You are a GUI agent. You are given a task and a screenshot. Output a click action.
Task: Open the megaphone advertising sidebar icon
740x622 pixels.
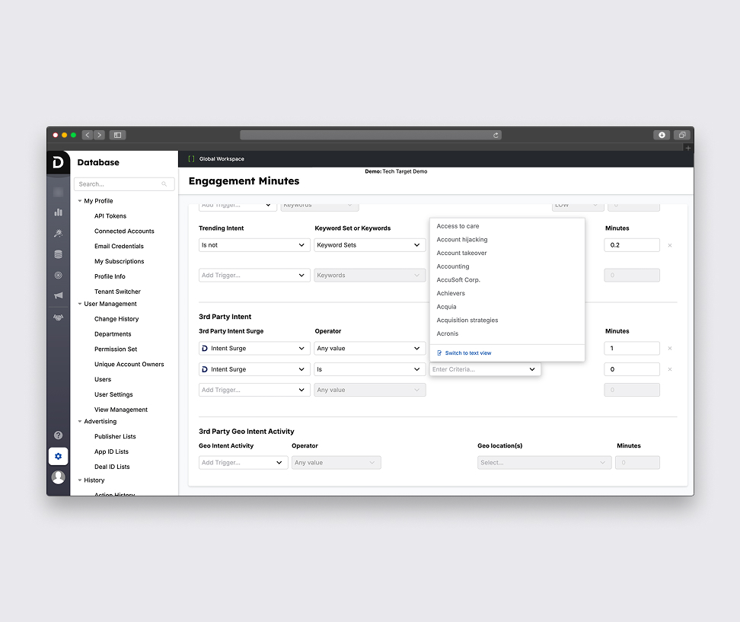[58, 295]
